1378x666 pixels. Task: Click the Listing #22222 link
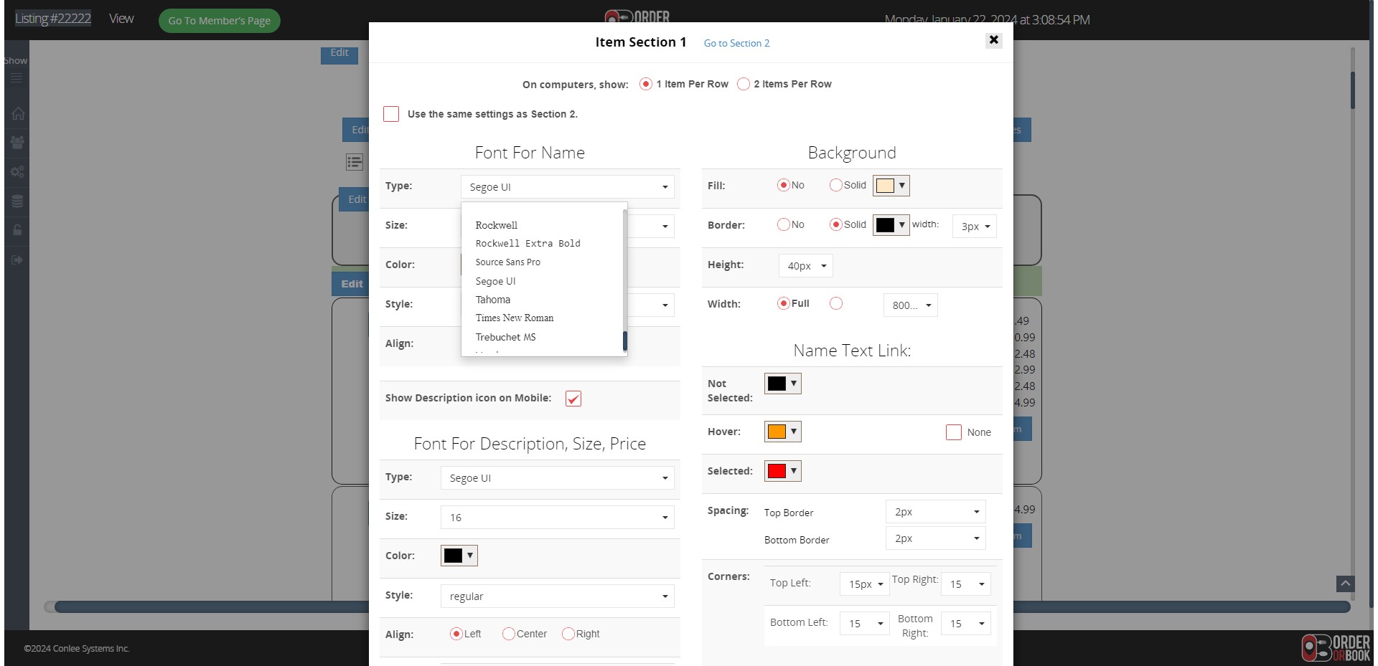click(x=53, y=19)
